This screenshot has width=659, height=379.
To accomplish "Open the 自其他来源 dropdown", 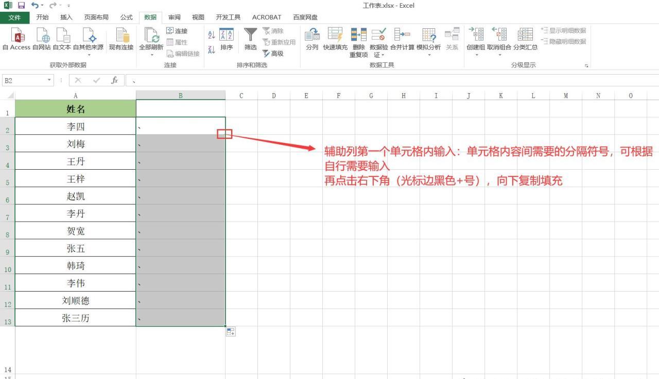I will [88, 54].
